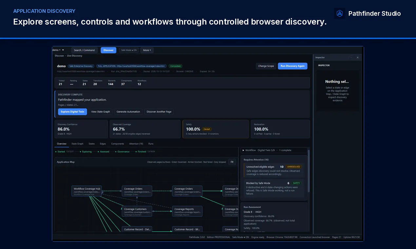Screen dimensions: 416x249
Task: Click the View State Graph button
Action: 101,112
